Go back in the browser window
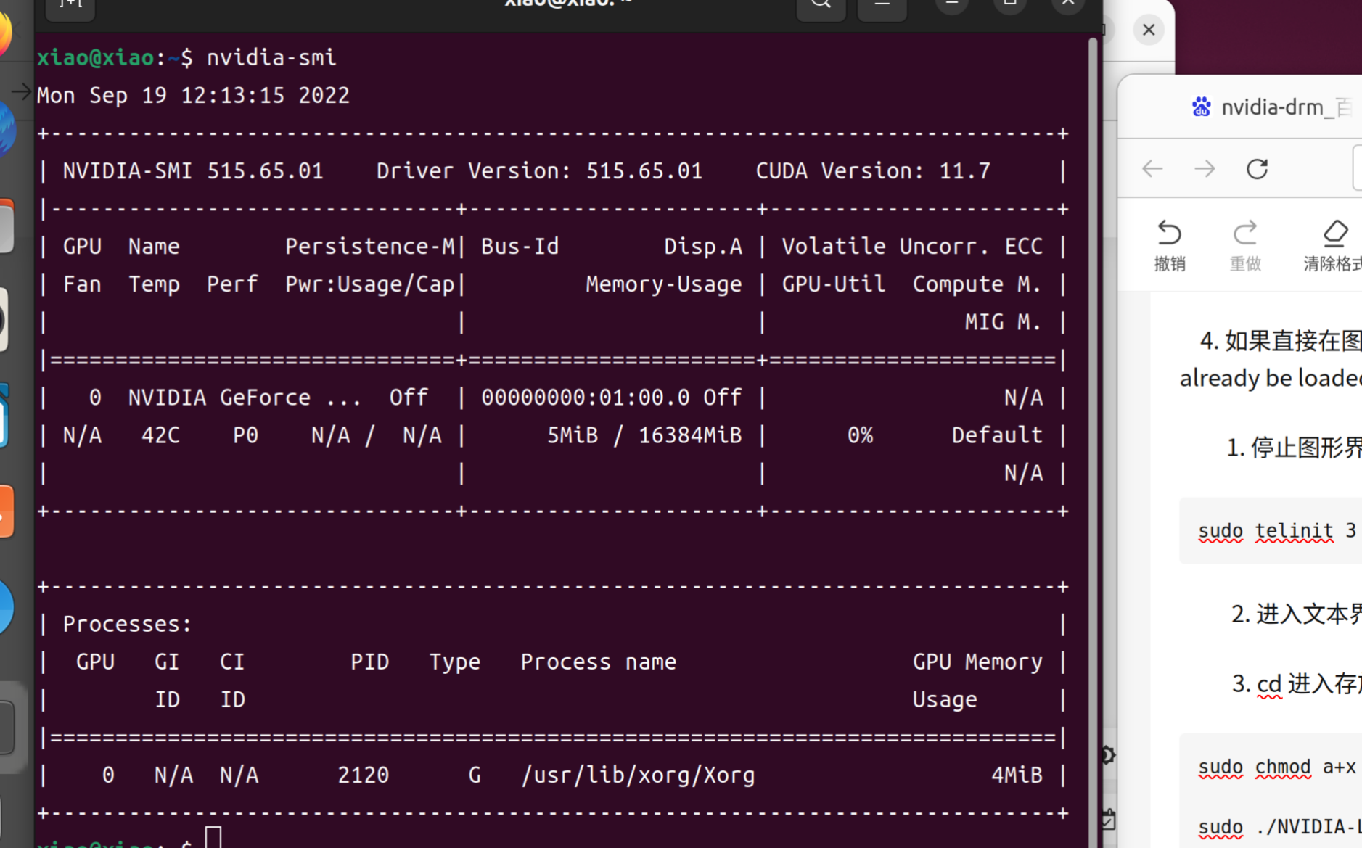Screen dimensions: 1362x848 pyautogui.click(x=1152, y=169)
